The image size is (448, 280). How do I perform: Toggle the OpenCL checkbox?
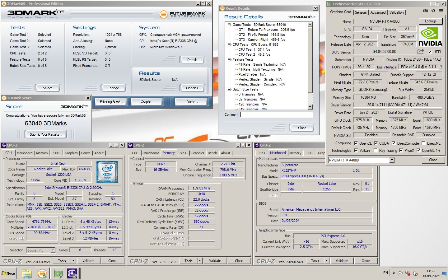[x=356, y=143]
